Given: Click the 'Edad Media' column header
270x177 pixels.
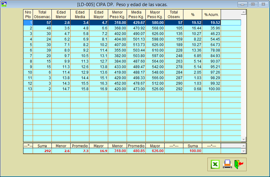Looking at the screenshot, I should (x=80, y=14).
